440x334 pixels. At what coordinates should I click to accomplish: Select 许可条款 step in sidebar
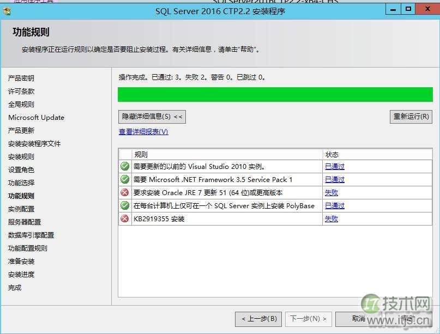[21, 91]
